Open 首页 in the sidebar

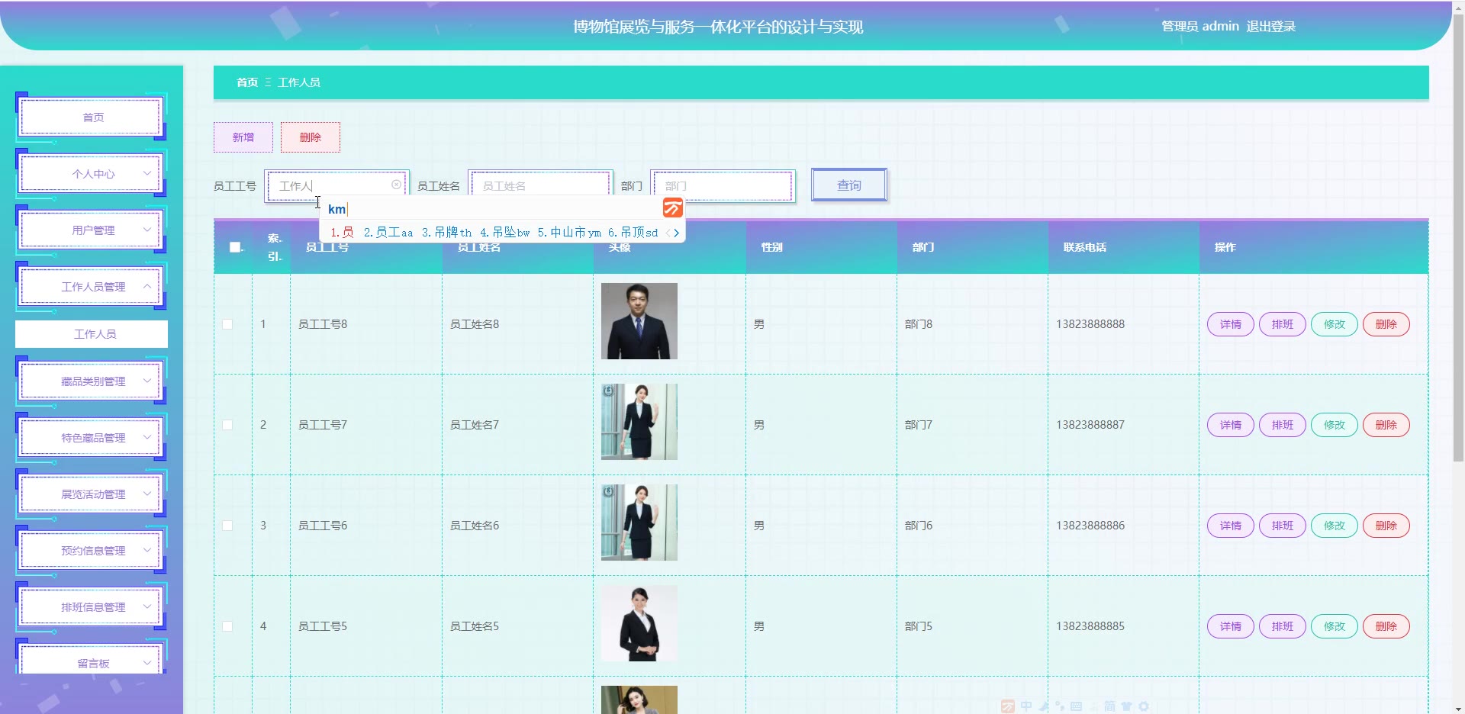92,117
